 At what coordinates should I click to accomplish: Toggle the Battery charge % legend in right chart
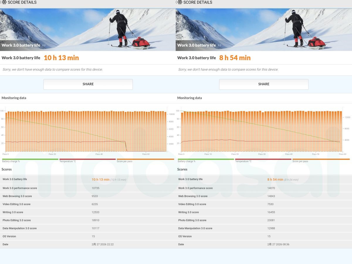click(x=206, y=160)
